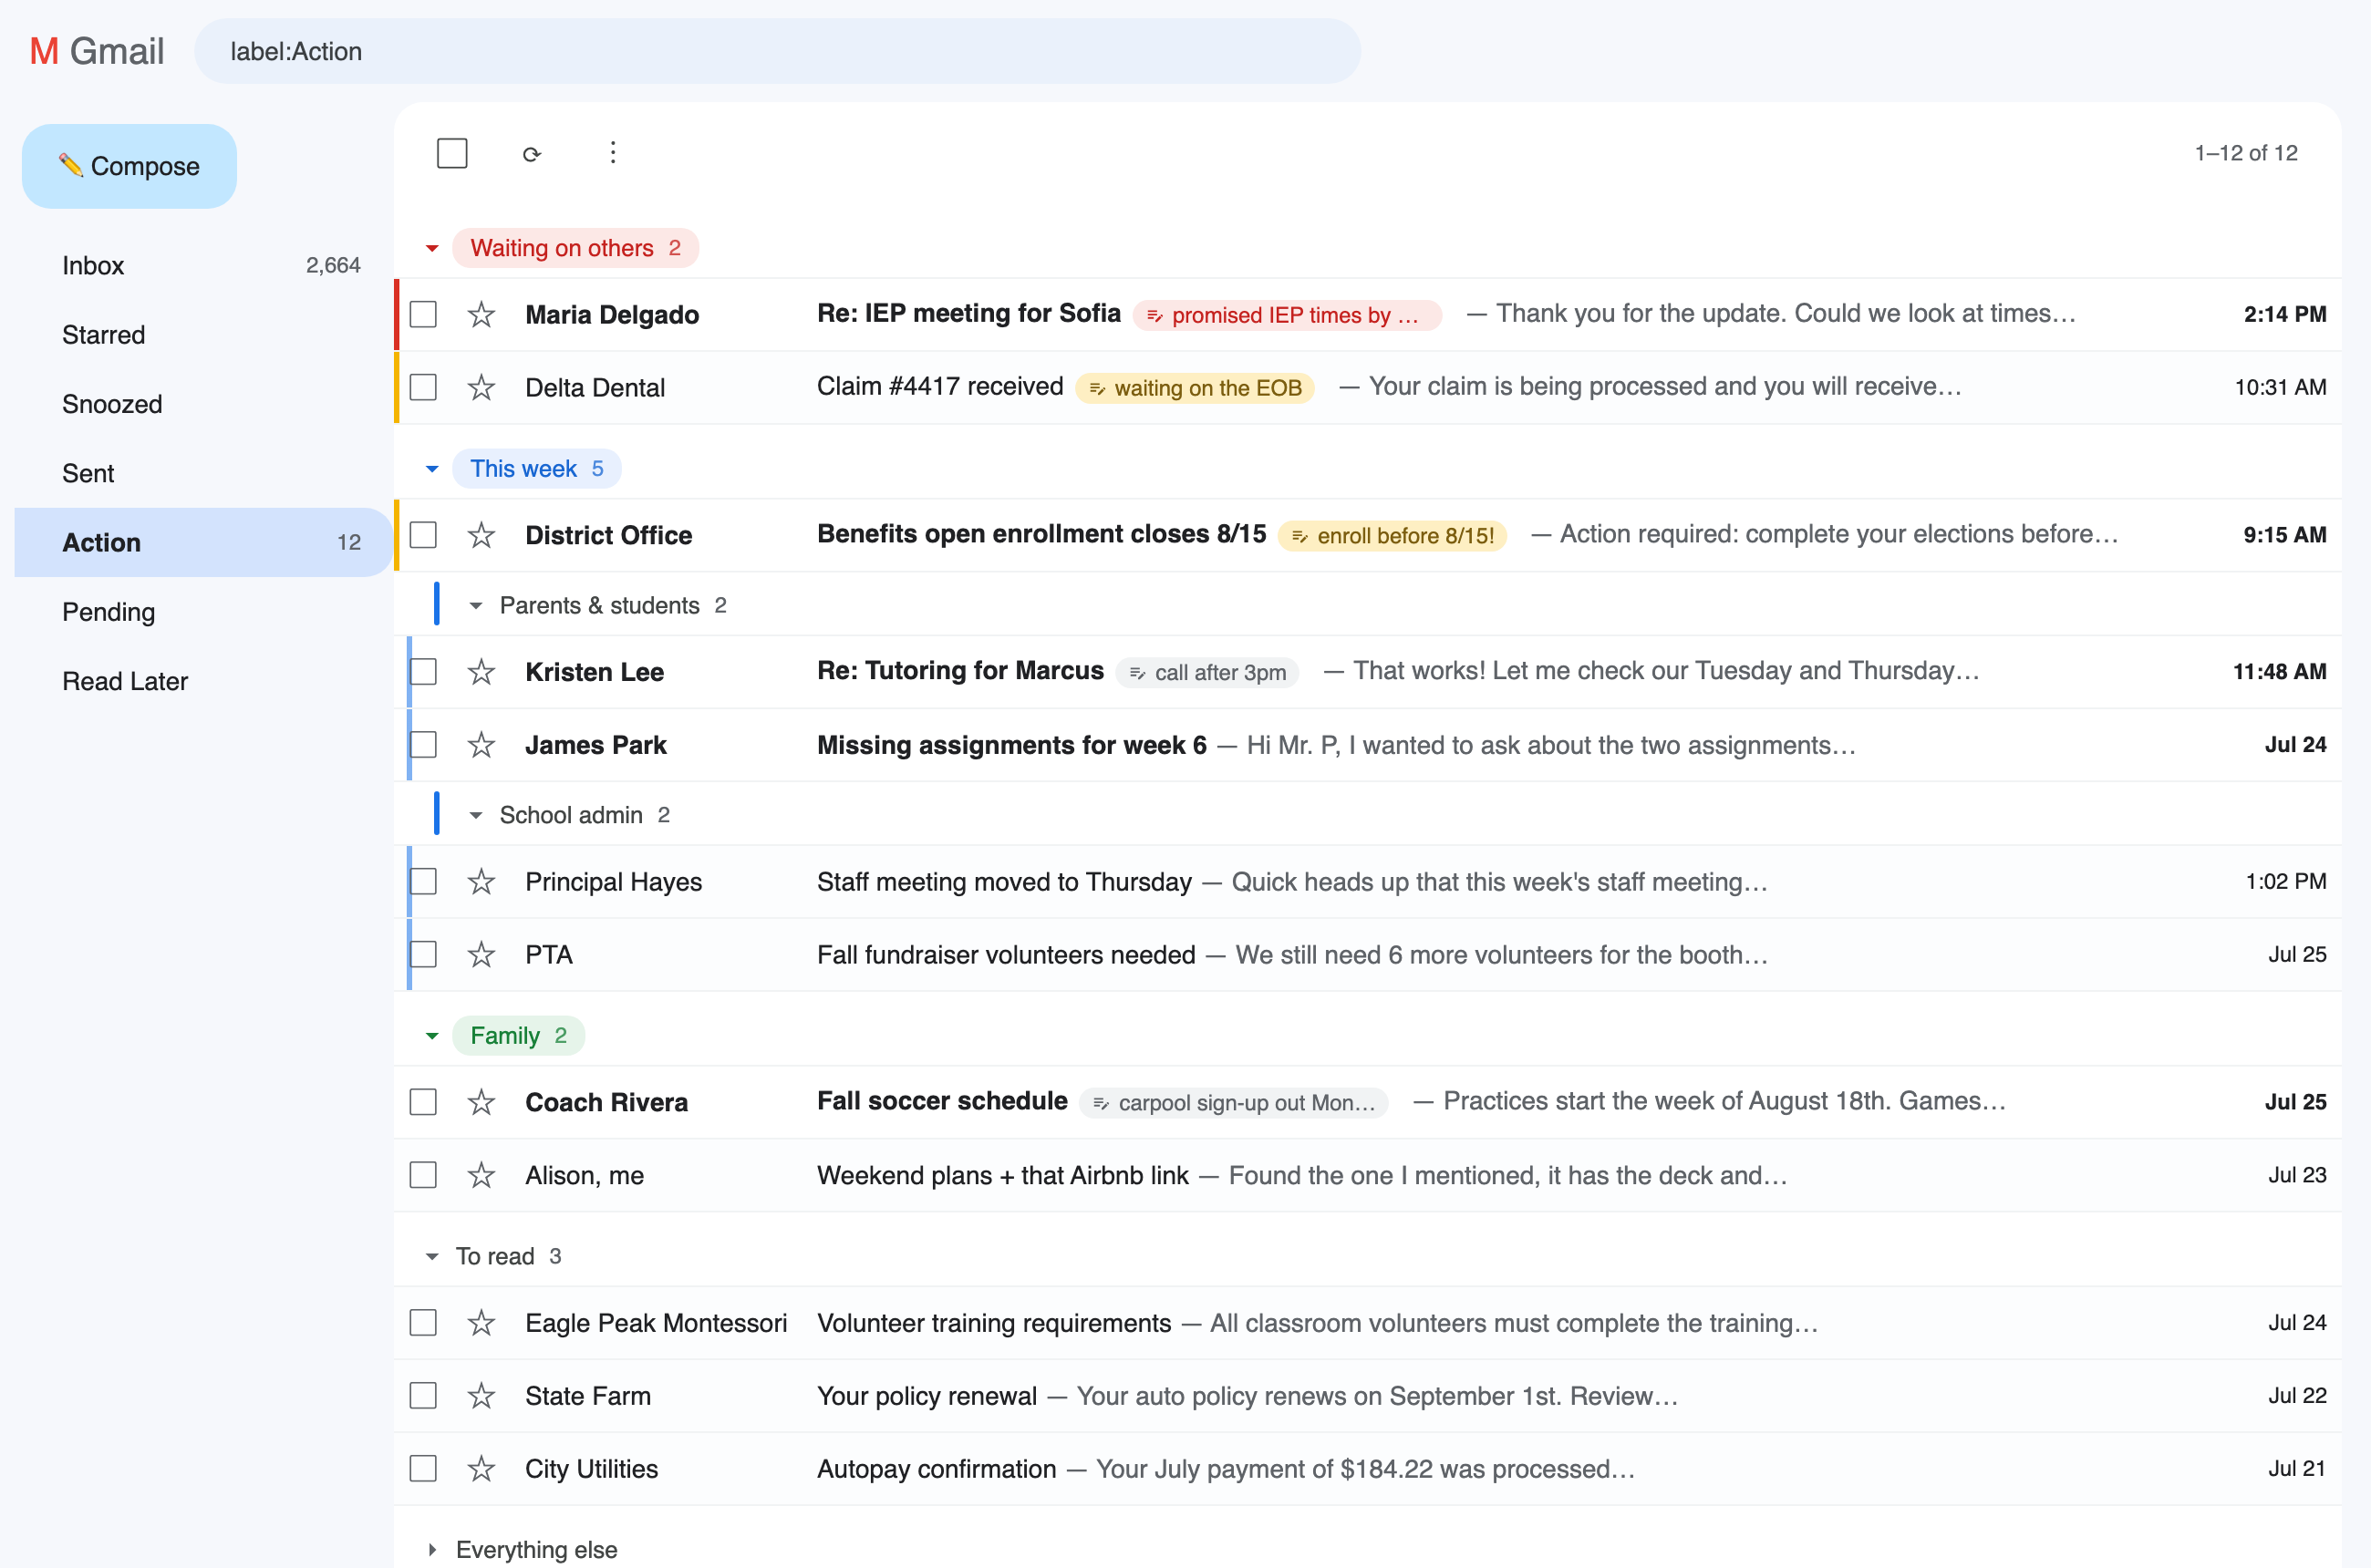Click the refresh icon in the toolbar

click(533, 154)
